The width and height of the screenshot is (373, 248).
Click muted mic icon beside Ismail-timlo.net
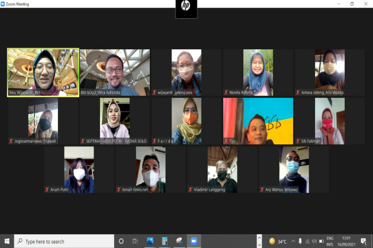click(x=118, y=190)
